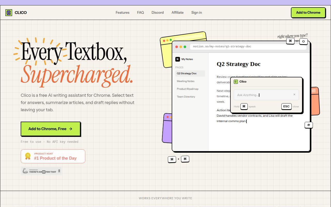
Task: Click the Add to Chrome, Free button
Action: click(x=50, y=129)
